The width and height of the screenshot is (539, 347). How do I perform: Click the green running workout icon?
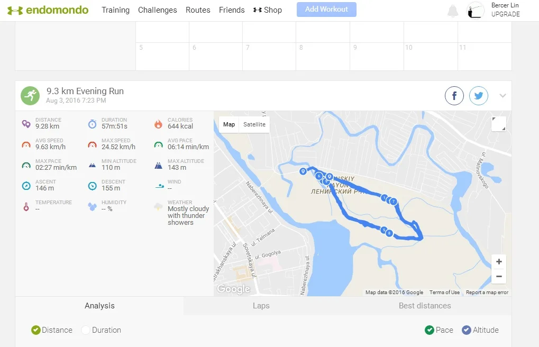point(30,96)
